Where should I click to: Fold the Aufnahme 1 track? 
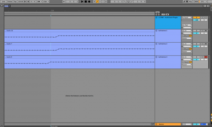click(156, 31)
